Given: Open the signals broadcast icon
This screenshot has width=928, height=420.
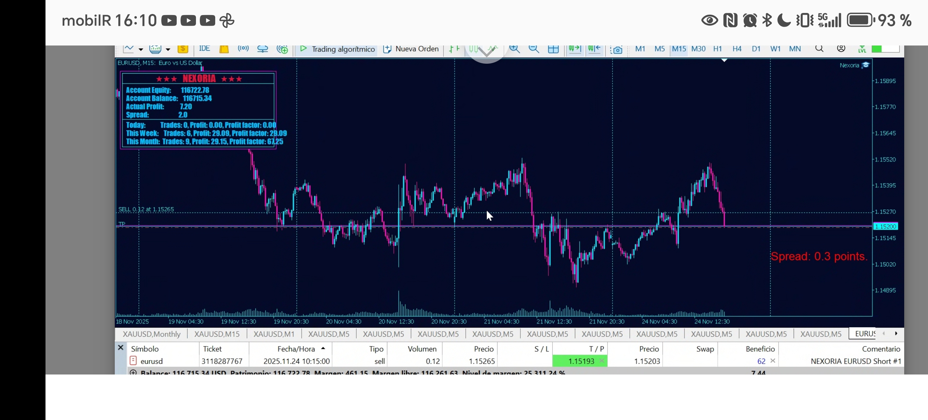Looking at the screenshot, I should pos(243,49).
